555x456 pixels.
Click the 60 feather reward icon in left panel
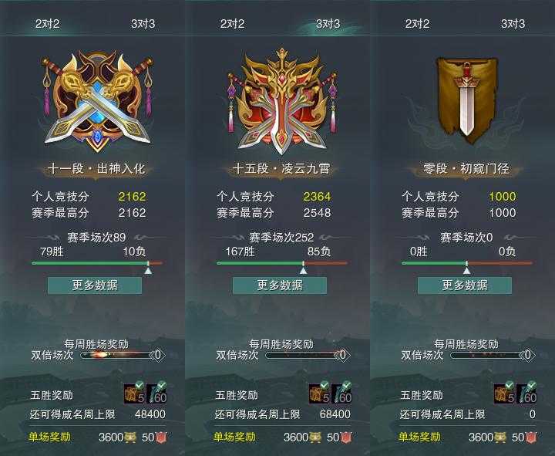point(156,394)
